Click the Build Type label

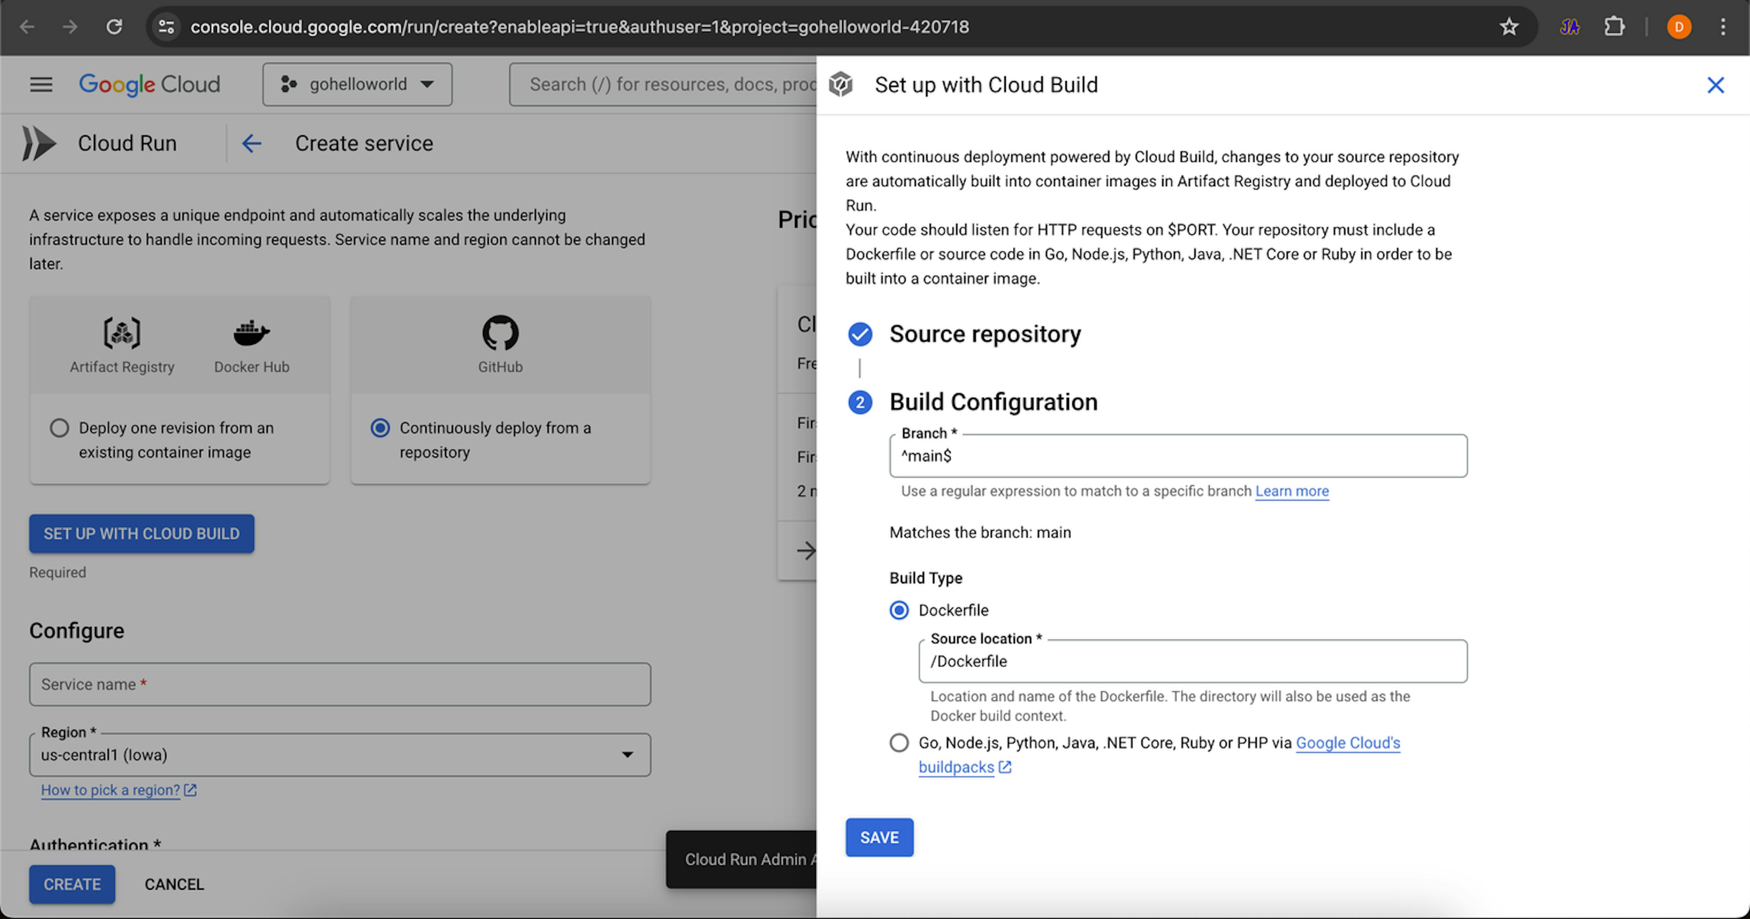925,579
